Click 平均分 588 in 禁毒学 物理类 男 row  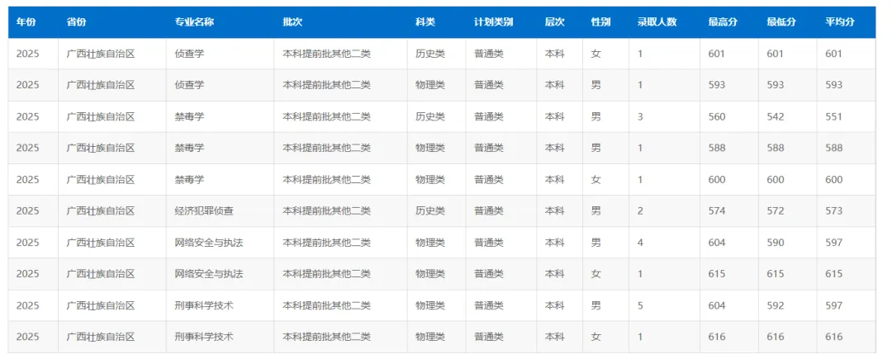tap(834, 148)
